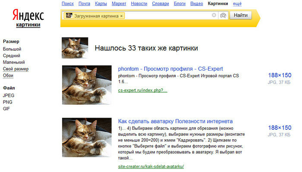Expand the ещё more-services menu
302x172 pixels.
pyautogui.click(x=237, y=3)
